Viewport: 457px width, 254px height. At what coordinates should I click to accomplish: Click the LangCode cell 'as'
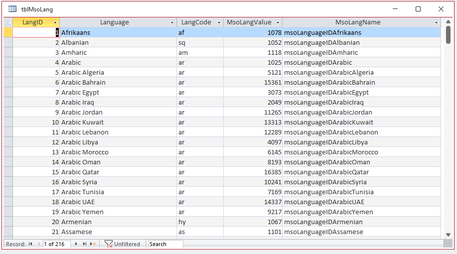pos(200,232)
